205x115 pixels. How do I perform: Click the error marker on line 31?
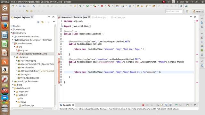click(59, 82)
